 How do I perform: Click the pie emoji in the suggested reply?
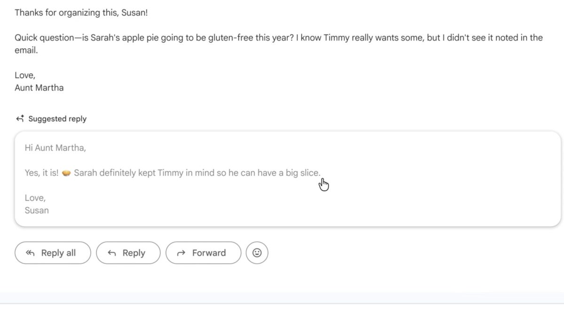[x=66, y=173]
